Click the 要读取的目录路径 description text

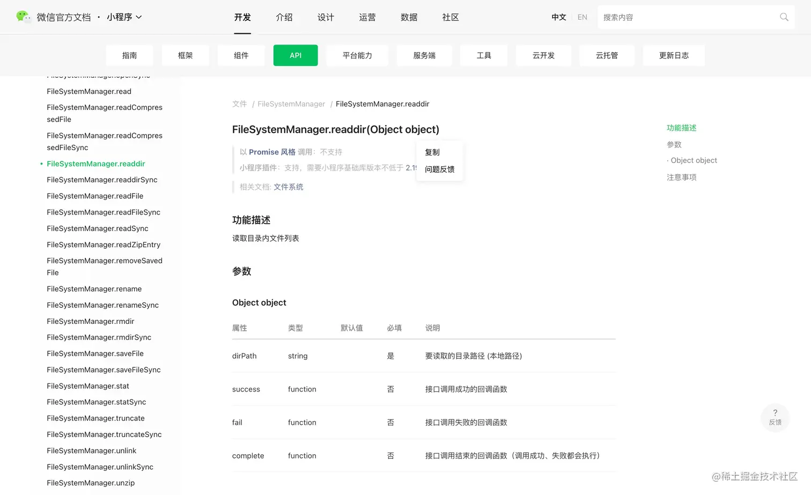click(x=474, y=356)
